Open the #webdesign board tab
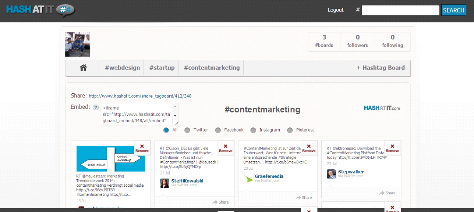Viewport: 474px width, 212px height. click(122, 68)
